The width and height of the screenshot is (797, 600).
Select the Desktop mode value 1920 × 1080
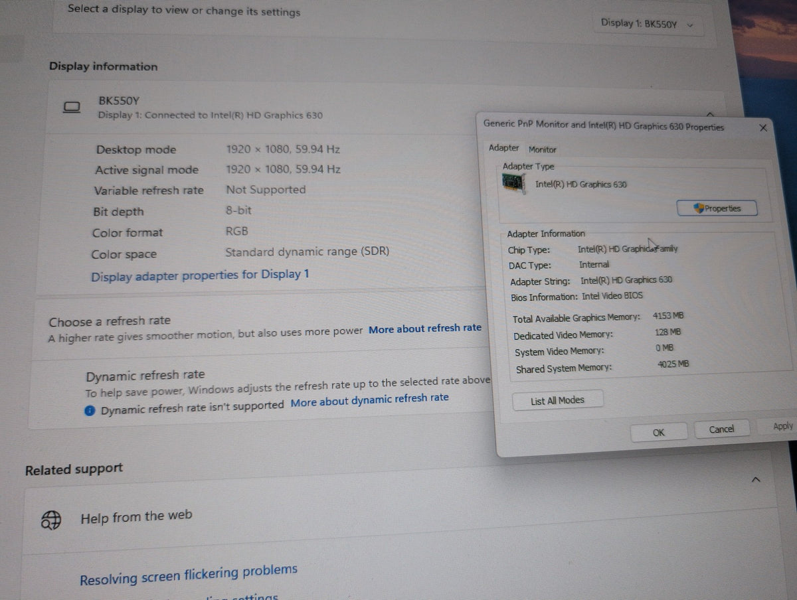[x=284, y=149]
